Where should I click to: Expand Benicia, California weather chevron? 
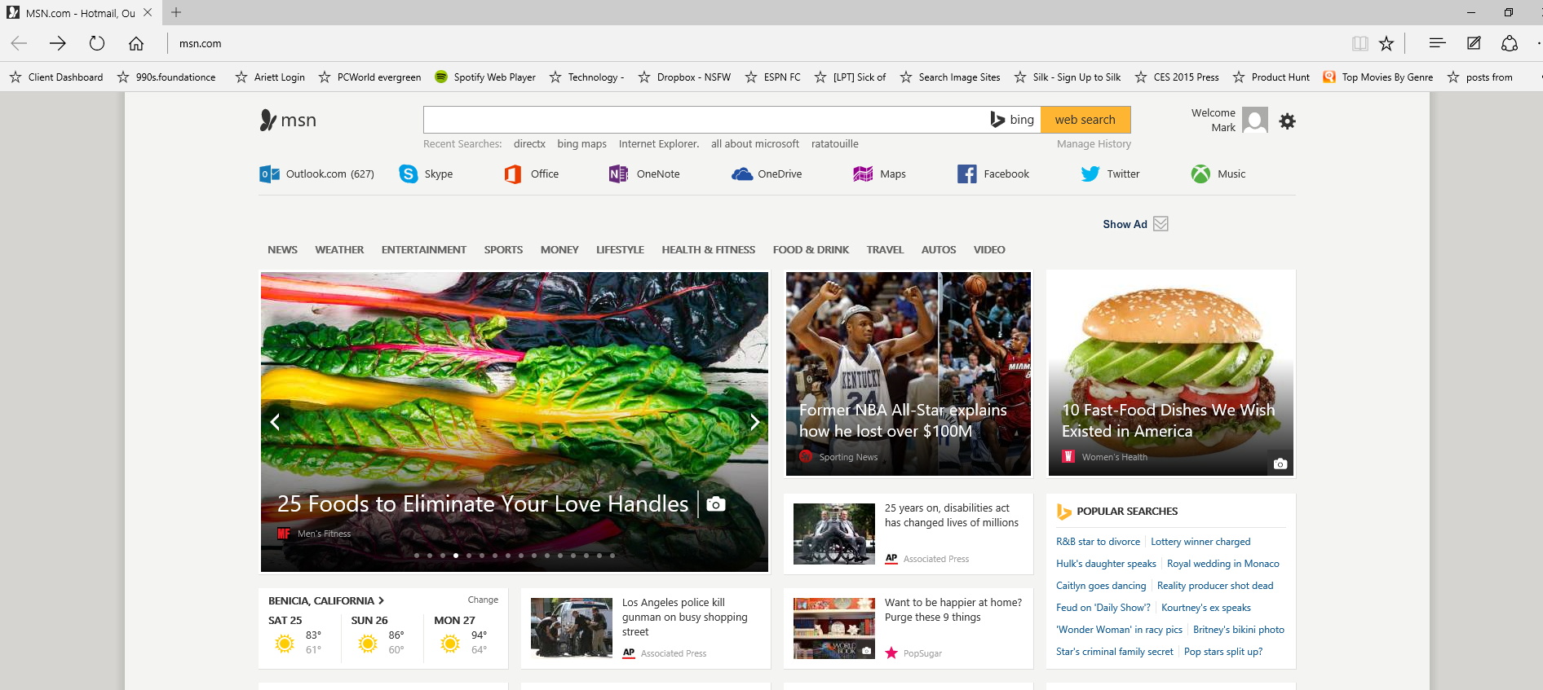coord(381,600)
